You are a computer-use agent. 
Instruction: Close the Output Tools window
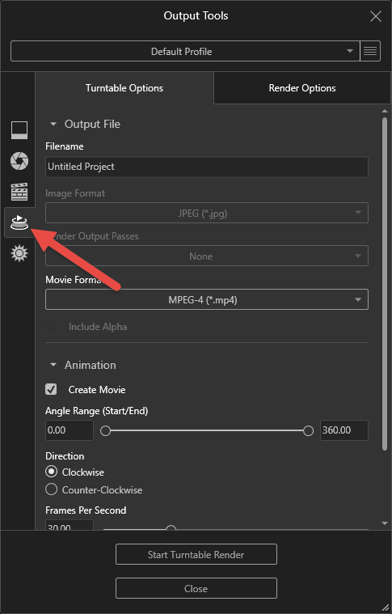pyautogui.click(x=376, y=16)
